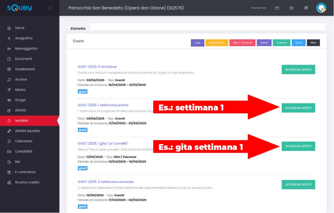This screenshot has height=213, width=334.
Task: Filter events by Altro
Action: pyautogui.click(x=313, y=43)
